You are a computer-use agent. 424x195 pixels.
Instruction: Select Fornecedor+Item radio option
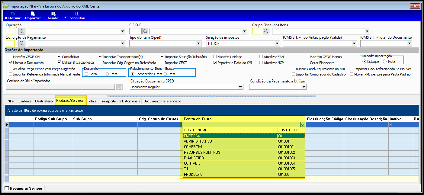pyautogui.click(x=133, y=74)
